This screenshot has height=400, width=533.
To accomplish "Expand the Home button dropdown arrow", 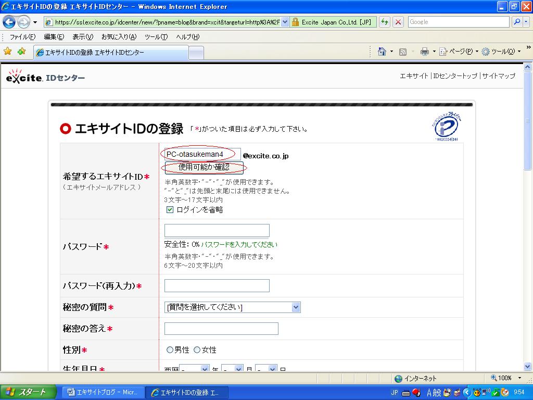I will pyautogui.click(x=391, y=52).
